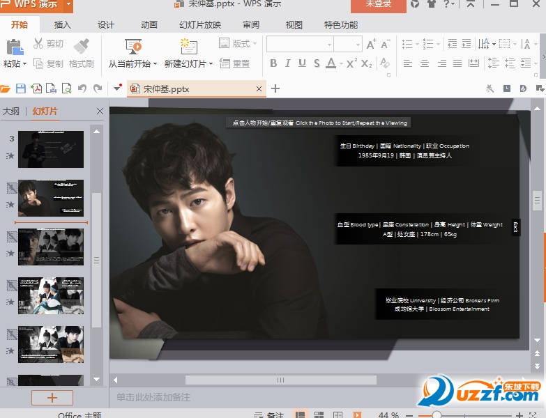Click the New Slide icon
The height and width of the screenshot is (418, 546).
188,47
